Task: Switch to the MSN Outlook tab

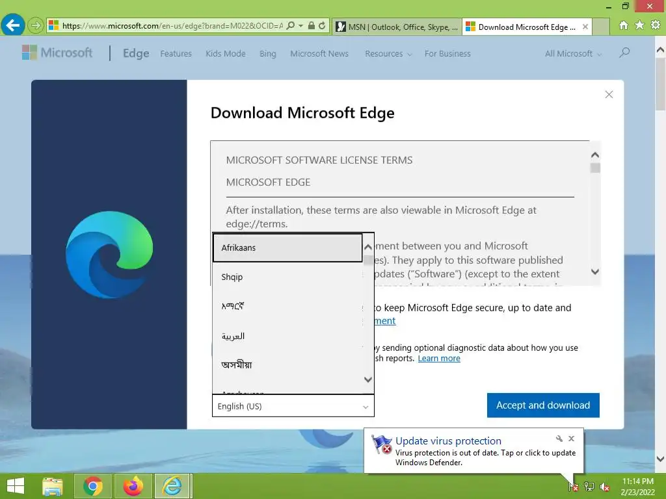Action: (397, 27)
